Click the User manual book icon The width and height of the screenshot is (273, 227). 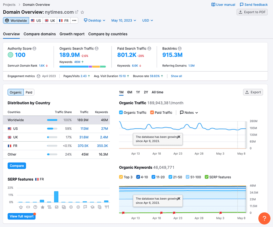[213, 4]
